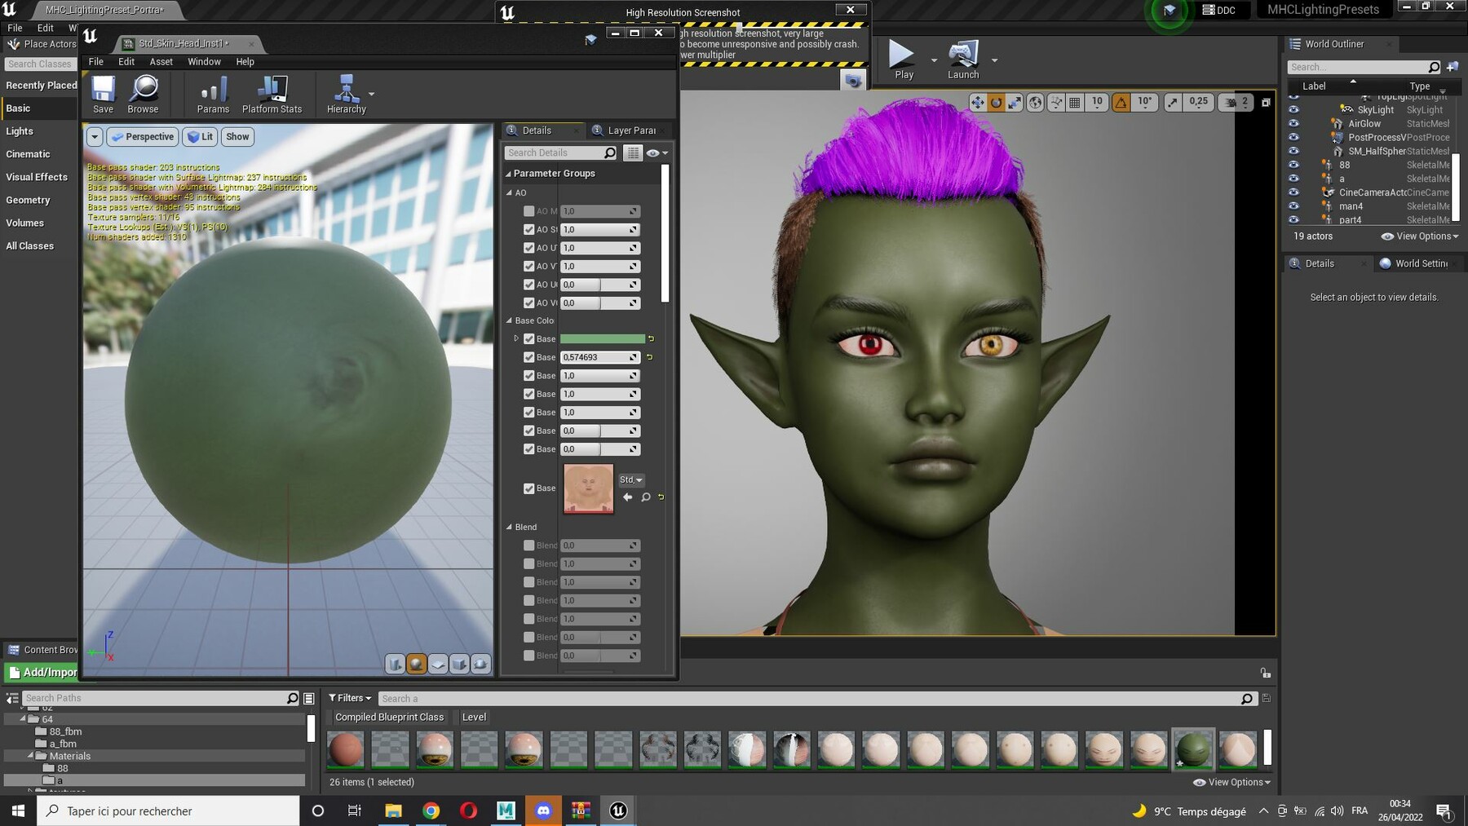This screenshot has width=1468, height=826.
Task: Switch to the World Settings tab
Action: point(1419,263)
